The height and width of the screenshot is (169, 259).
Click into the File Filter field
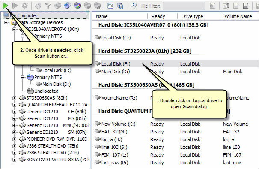click(x=184, y=6)
